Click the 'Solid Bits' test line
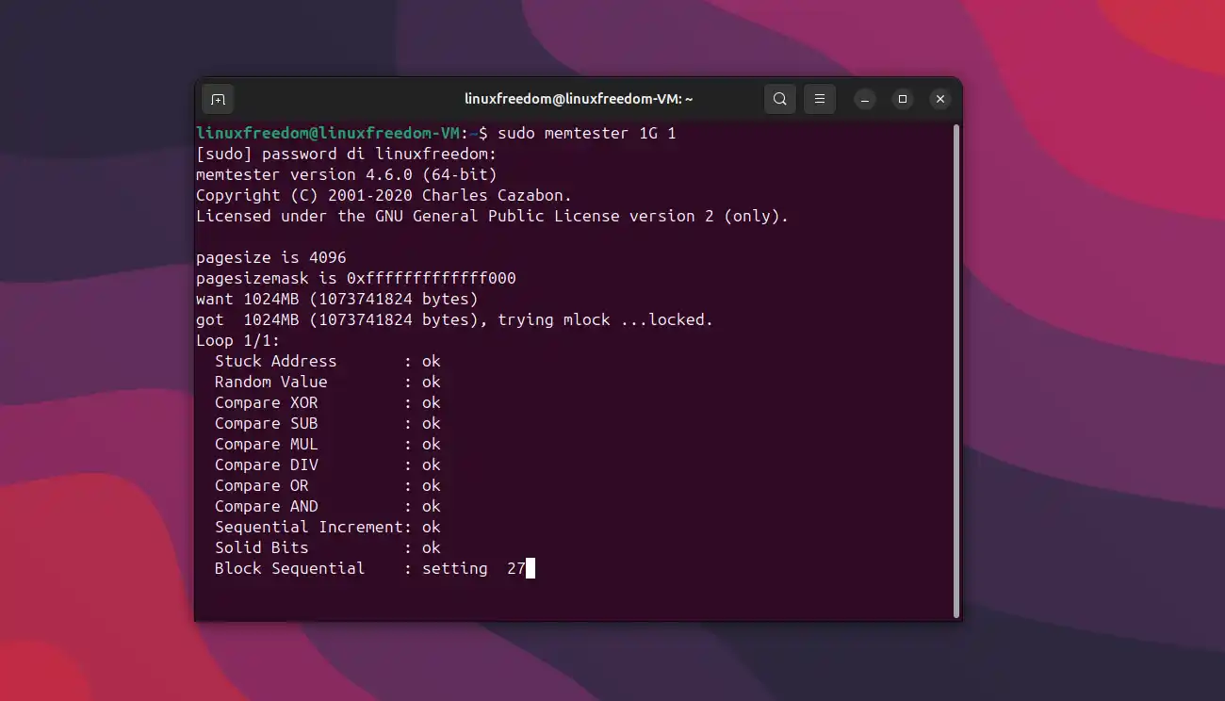1225x701 pixels. pos(327,547)
